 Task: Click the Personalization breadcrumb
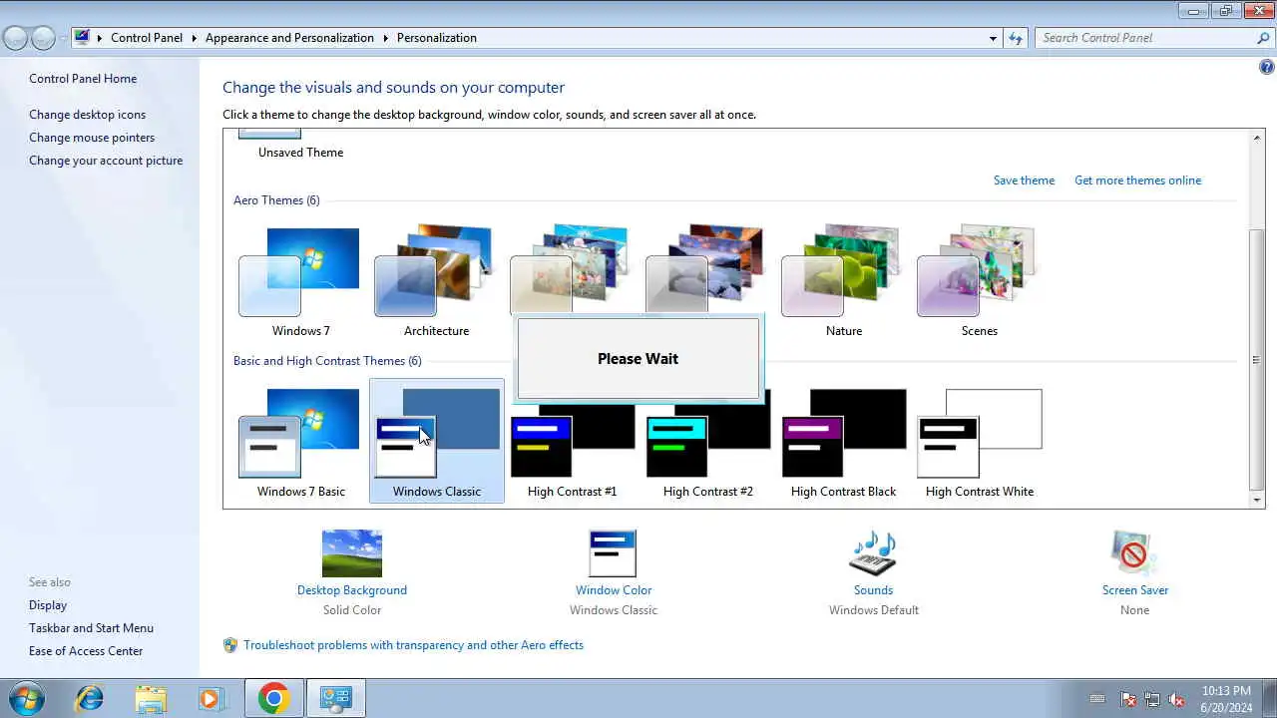click(x=437, y=38)
